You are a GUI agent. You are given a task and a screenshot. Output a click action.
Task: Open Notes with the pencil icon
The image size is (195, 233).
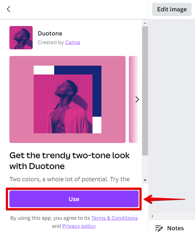[x=159, y=228]
